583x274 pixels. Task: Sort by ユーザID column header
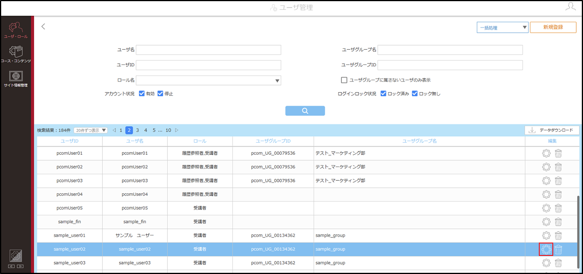tap(70, 141)
